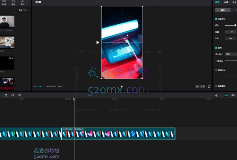Uncheck the blend checkbox
The height and width of the screenshot is (160, 237).
(x=216, y=48)
